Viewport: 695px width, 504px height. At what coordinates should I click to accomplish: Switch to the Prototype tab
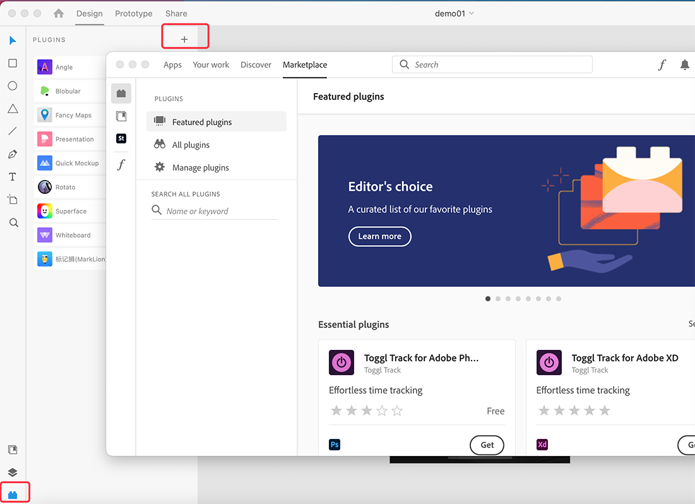pos(134,13)
